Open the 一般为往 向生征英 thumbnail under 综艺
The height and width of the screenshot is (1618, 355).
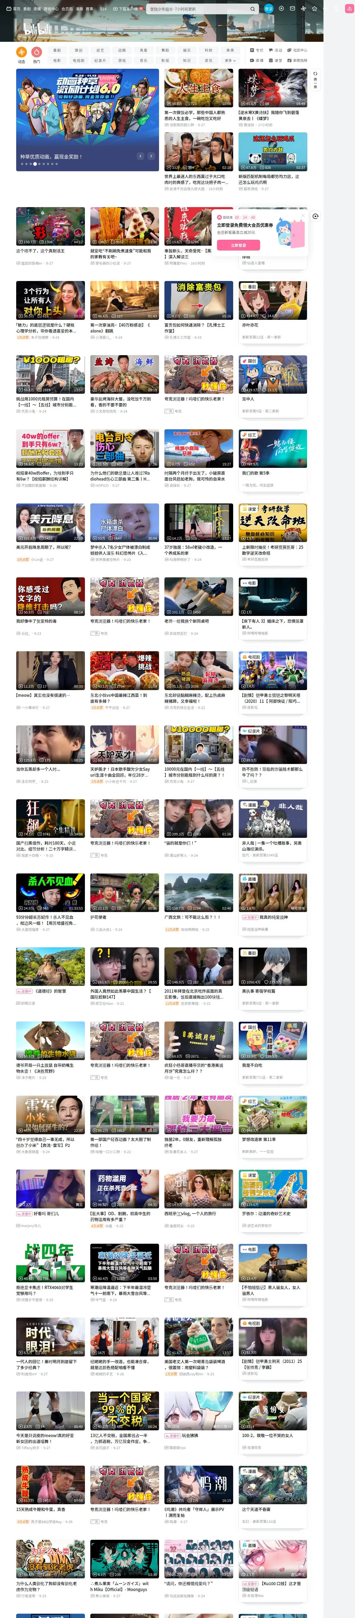tap(273, 448)
